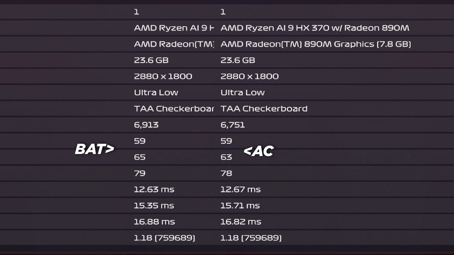Image resolution: width=454 pixels, height=255 pixels.
Task: Select the AC column 23.6 GB memory value
Action: [238, 60]
